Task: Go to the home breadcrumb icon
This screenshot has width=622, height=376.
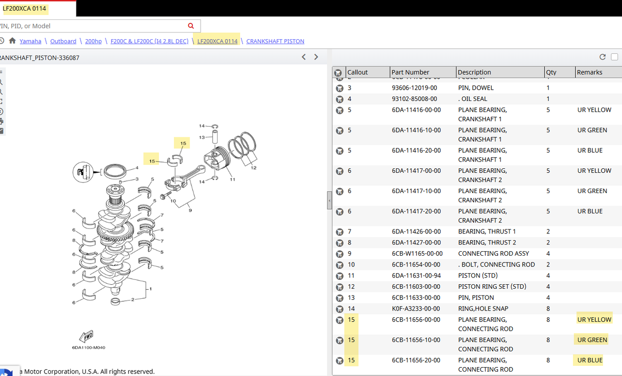Action: click(12, 41)
